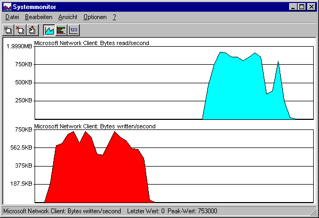Click the Add item toolbar icon

coord(9,30)
